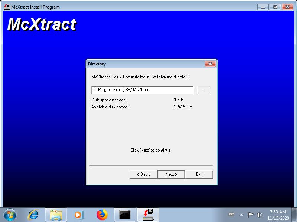Switch to the Command Prompt taskbar item
This screenshot has width=297, height=222.
pos(125,215)
